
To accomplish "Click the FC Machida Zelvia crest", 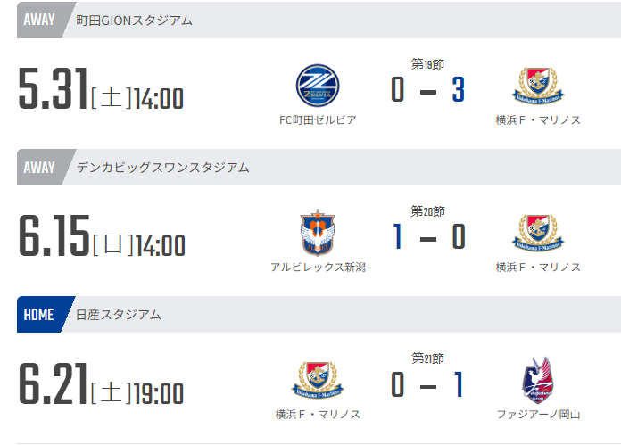I will 318,87.
